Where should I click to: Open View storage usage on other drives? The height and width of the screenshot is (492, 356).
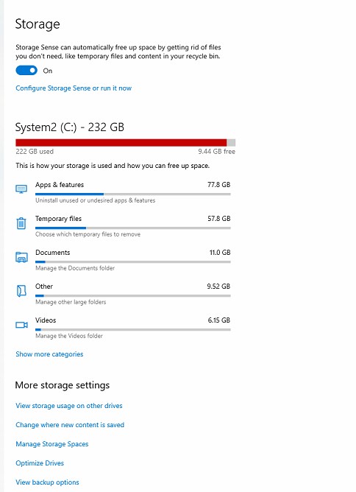pos(69,406)
